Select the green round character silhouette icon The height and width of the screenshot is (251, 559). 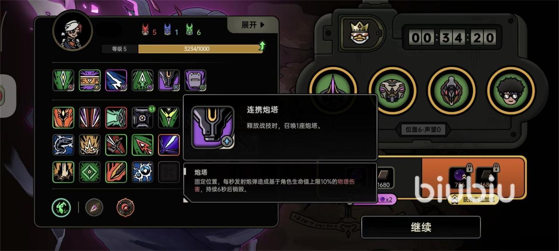tap(61, 207)
